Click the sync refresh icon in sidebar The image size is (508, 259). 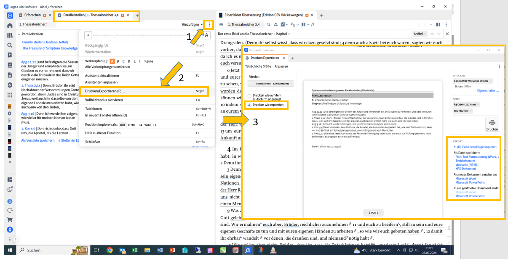tap(10, 210)
